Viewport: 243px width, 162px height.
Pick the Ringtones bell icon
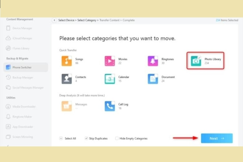pyautogui.click(x=153, y=61)
